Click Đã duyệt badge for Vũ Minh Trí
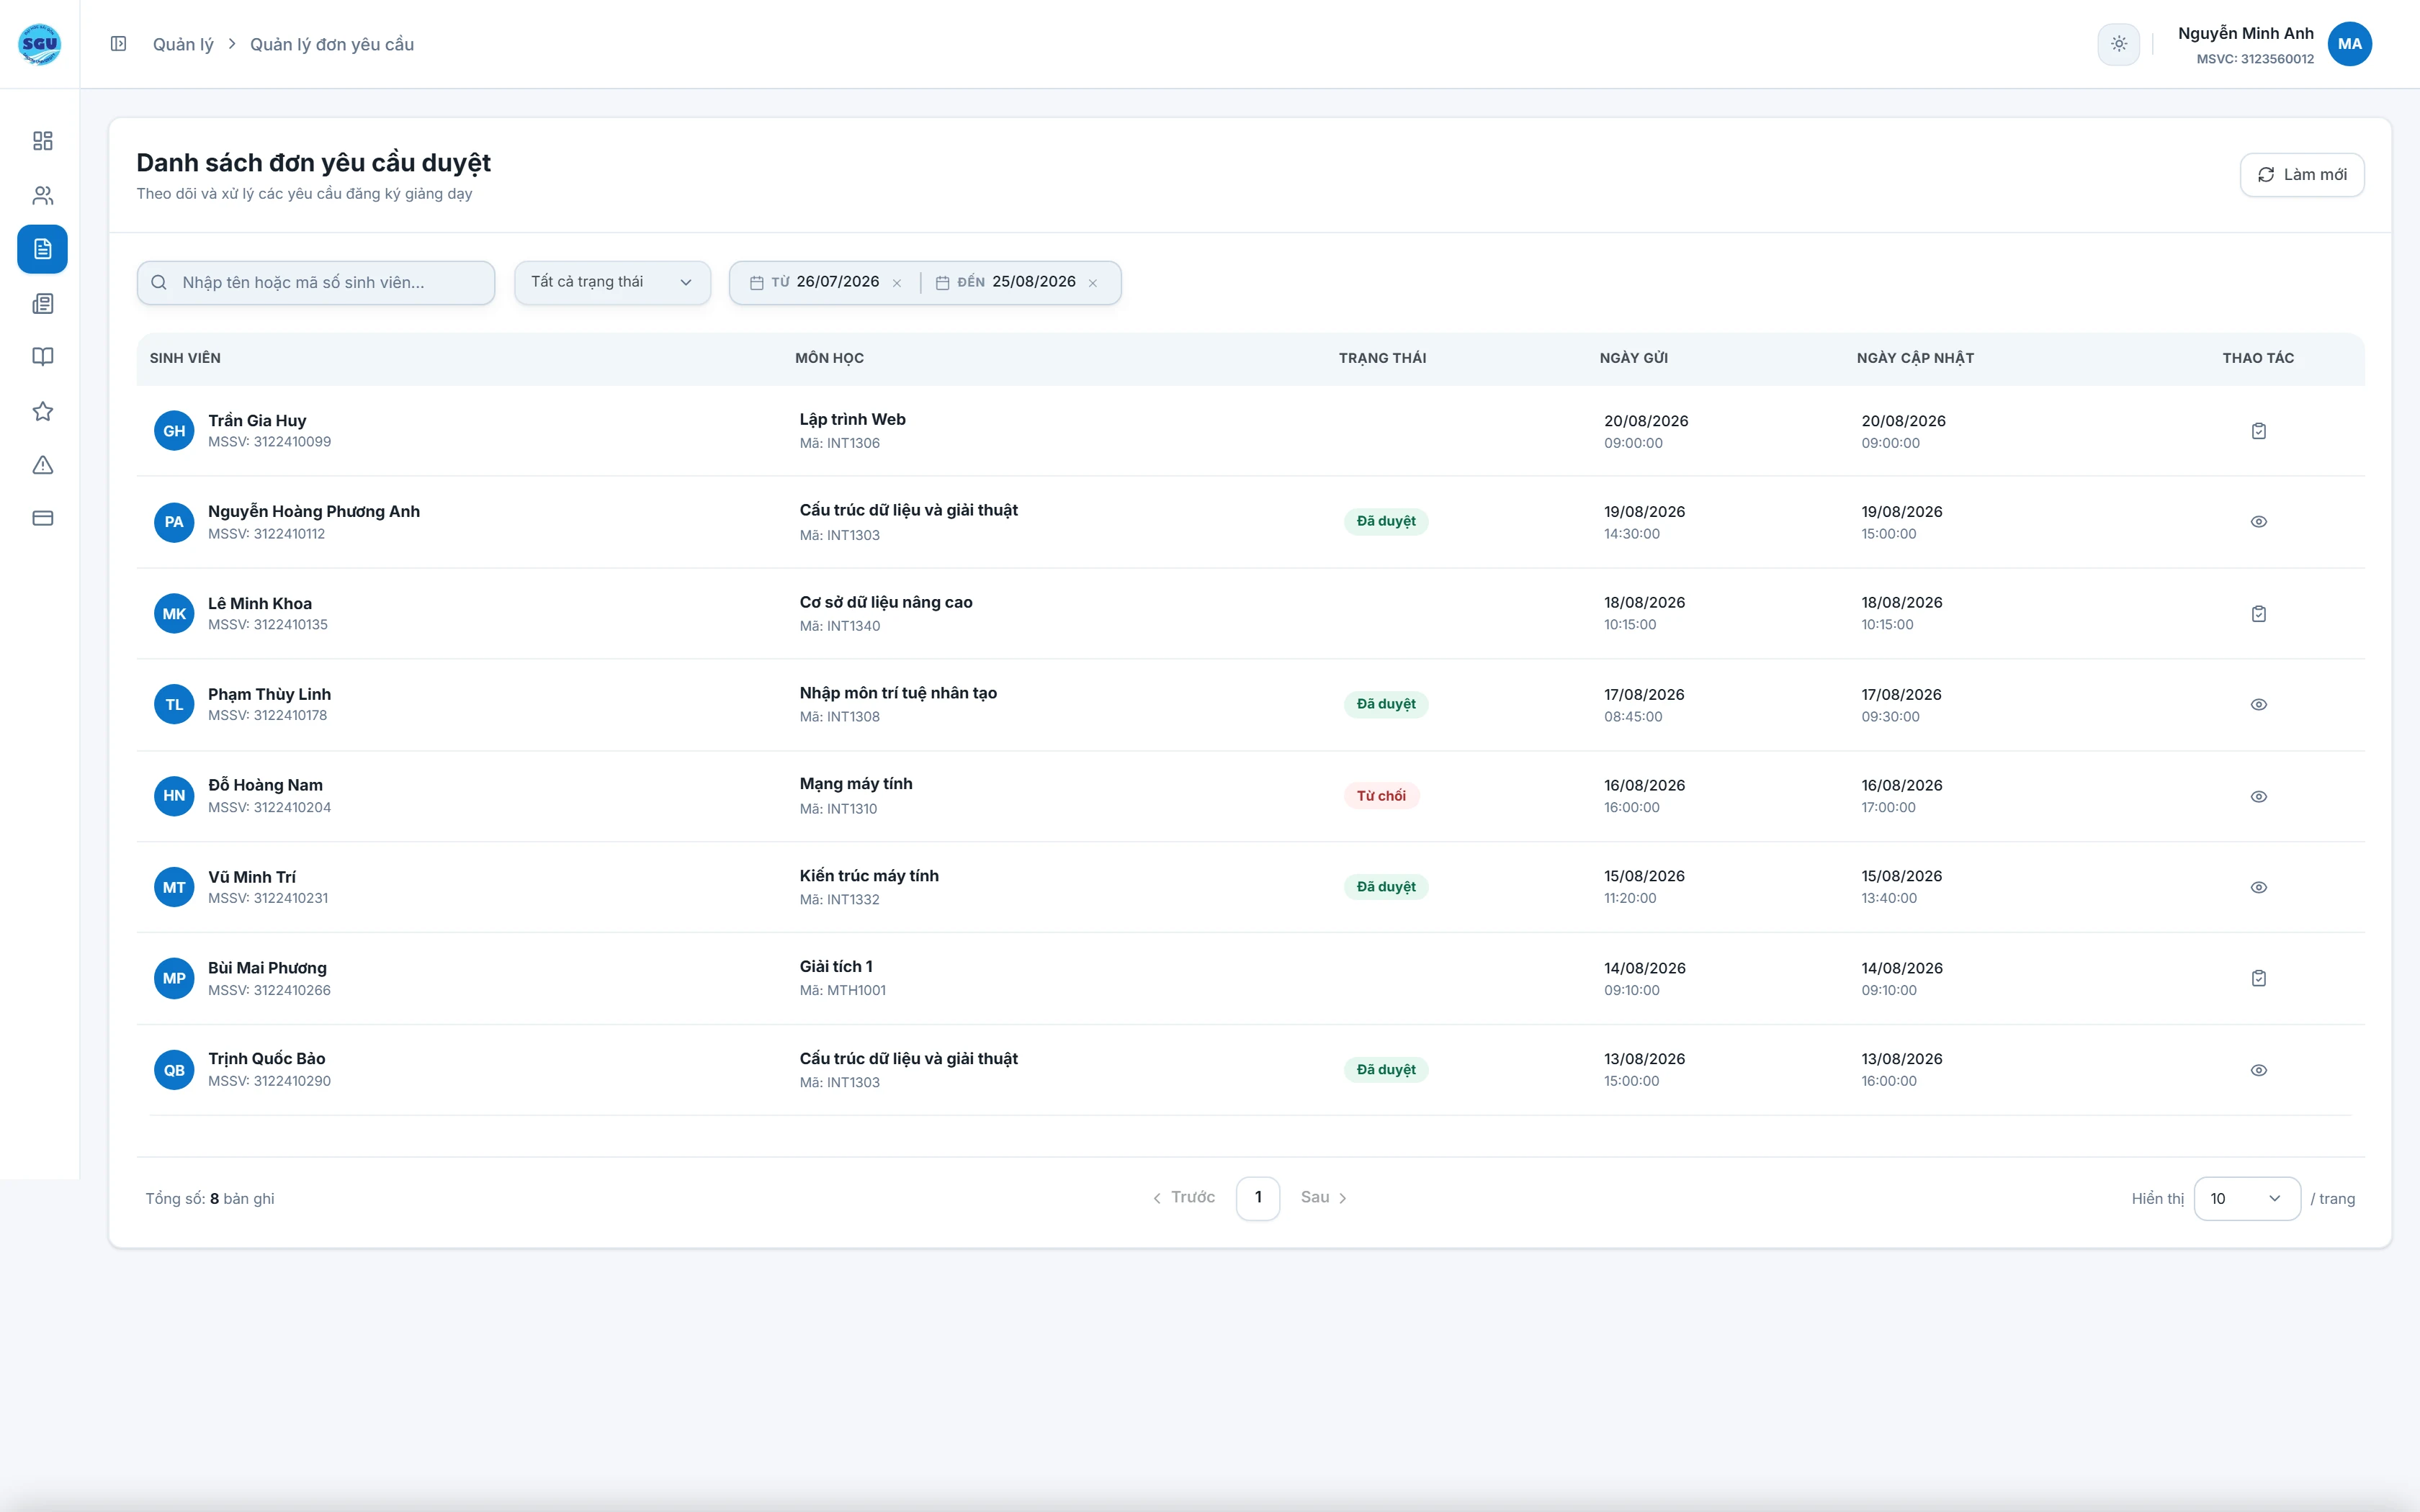This screenshot has height=1512, width=2420. [x=1386, y=888]
